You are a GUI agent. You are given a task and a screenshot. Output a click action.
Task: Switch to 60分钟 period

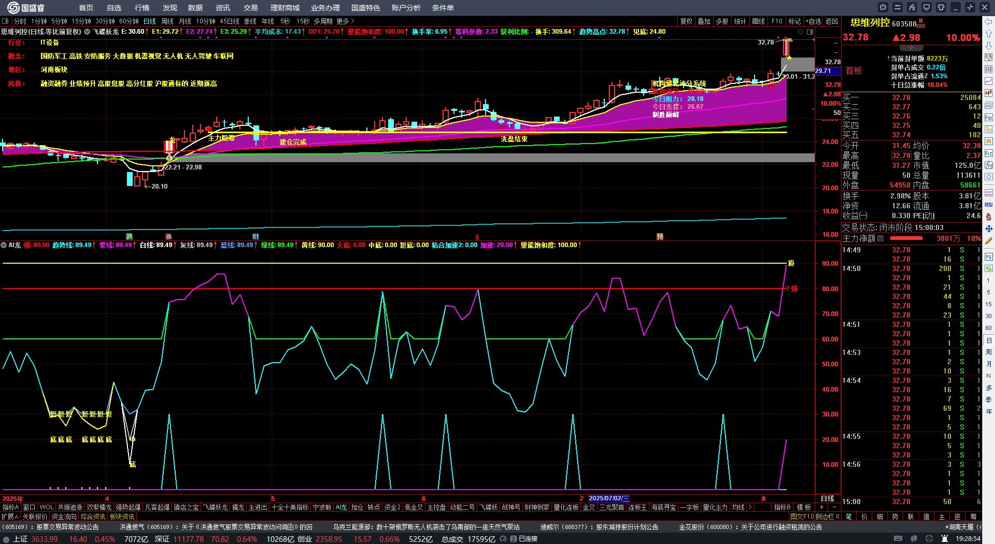pyautogui.click(x=129, y=21)
